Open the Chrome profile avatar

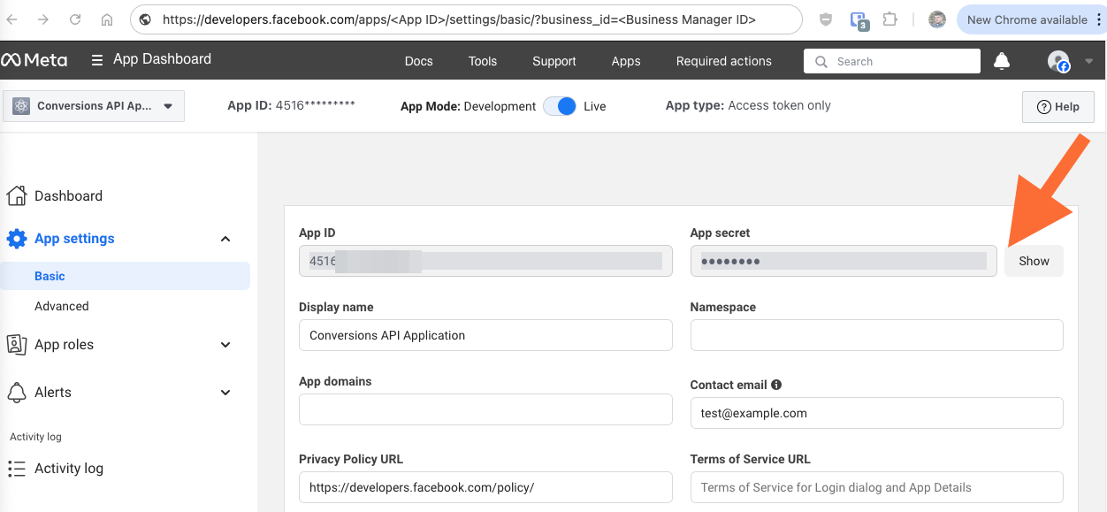(937, 19)
